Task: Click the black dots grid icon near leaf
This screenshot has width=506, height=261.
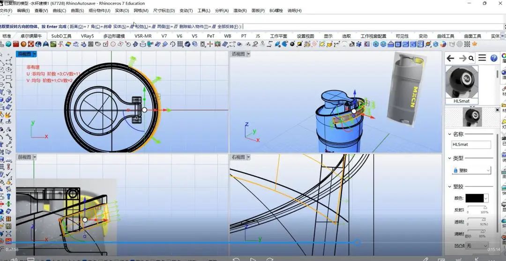Action: 467,44
